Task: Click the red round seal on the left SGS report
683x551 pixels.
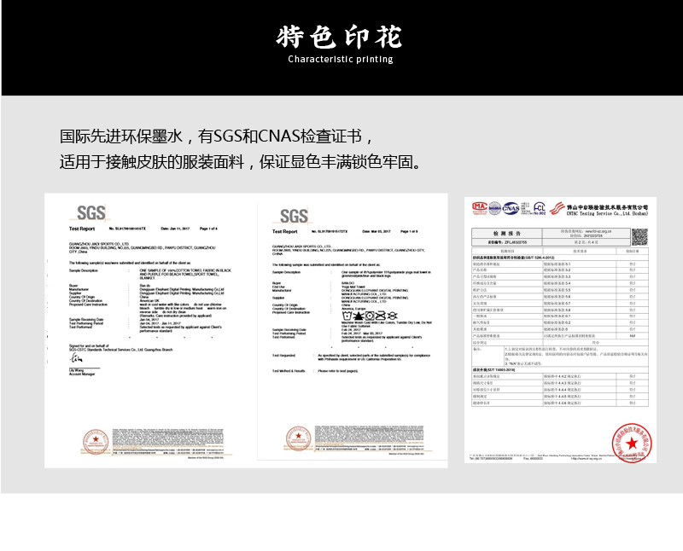Action: [96, 441]
